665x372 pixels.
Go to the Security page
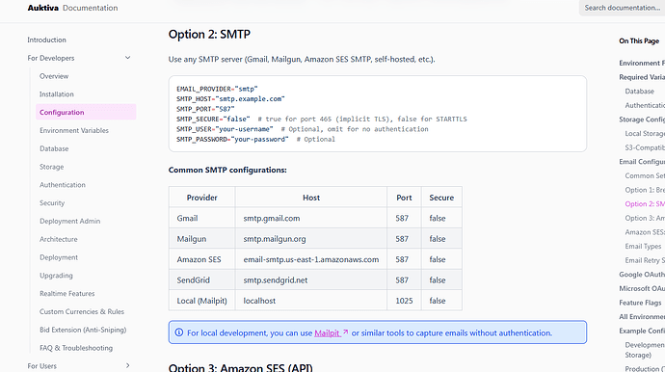(52, 203)
